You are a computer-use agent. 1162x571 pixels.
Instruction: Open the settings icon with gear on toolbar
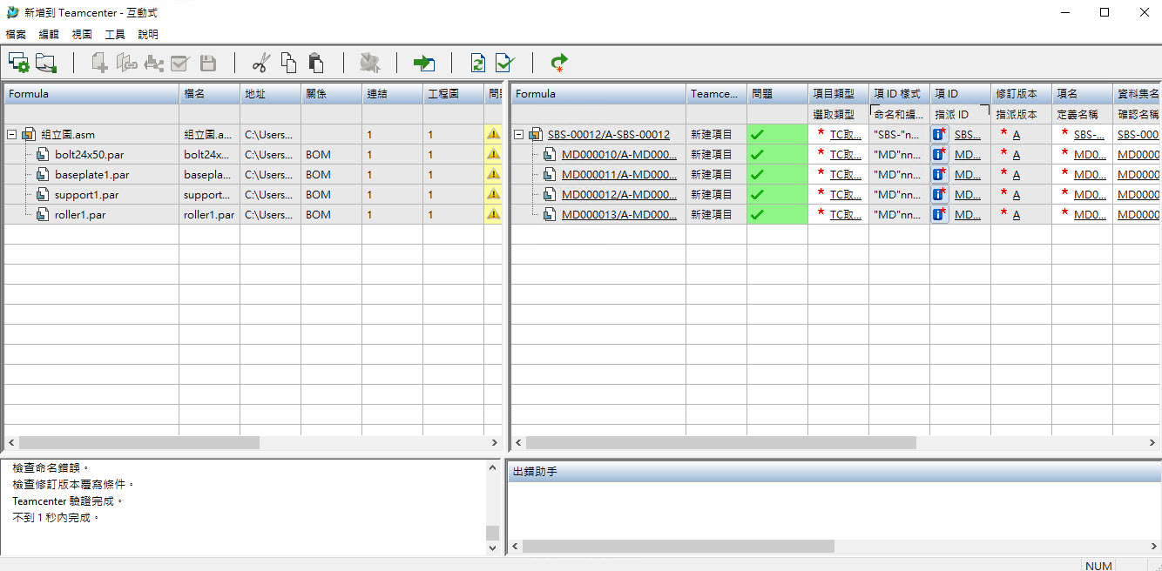tap(19, 63)
